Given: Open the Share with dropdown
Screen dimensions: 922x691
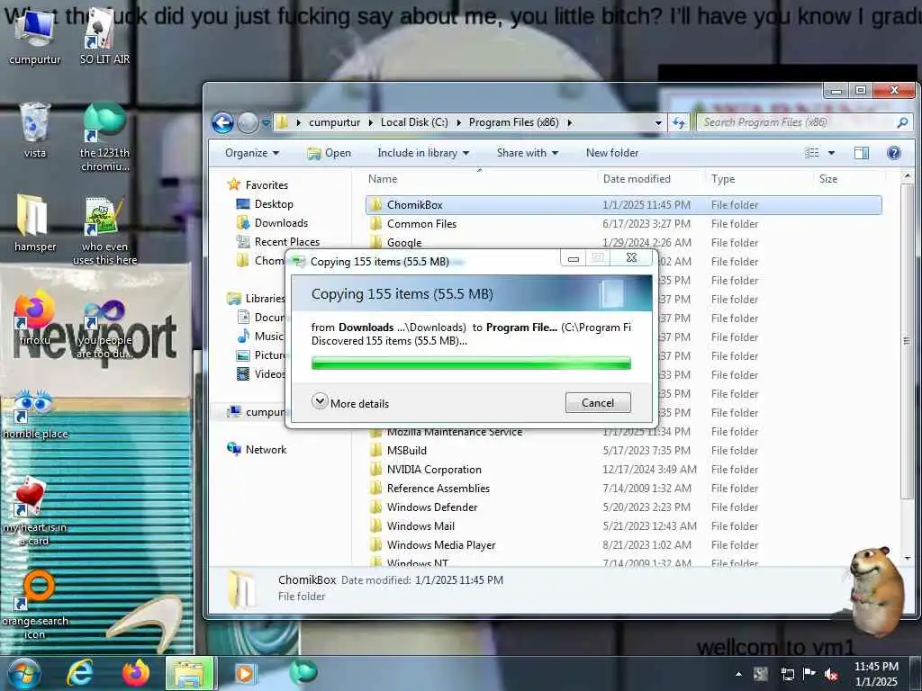Looking at the screenshot, I should (527, 153).
